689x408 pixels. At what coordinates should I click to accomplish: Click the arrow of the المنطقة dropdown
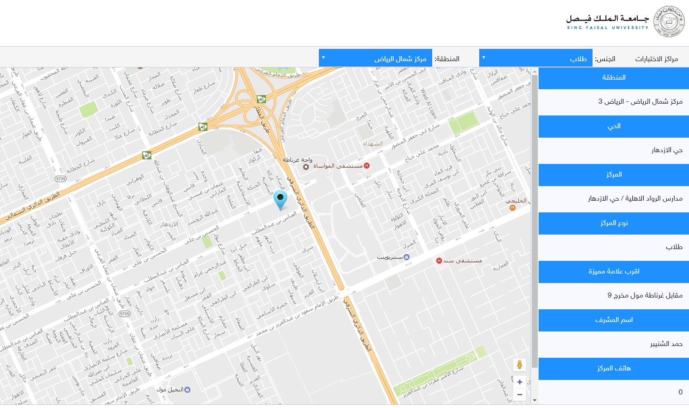pyautogui.click(x=323, y=58)
